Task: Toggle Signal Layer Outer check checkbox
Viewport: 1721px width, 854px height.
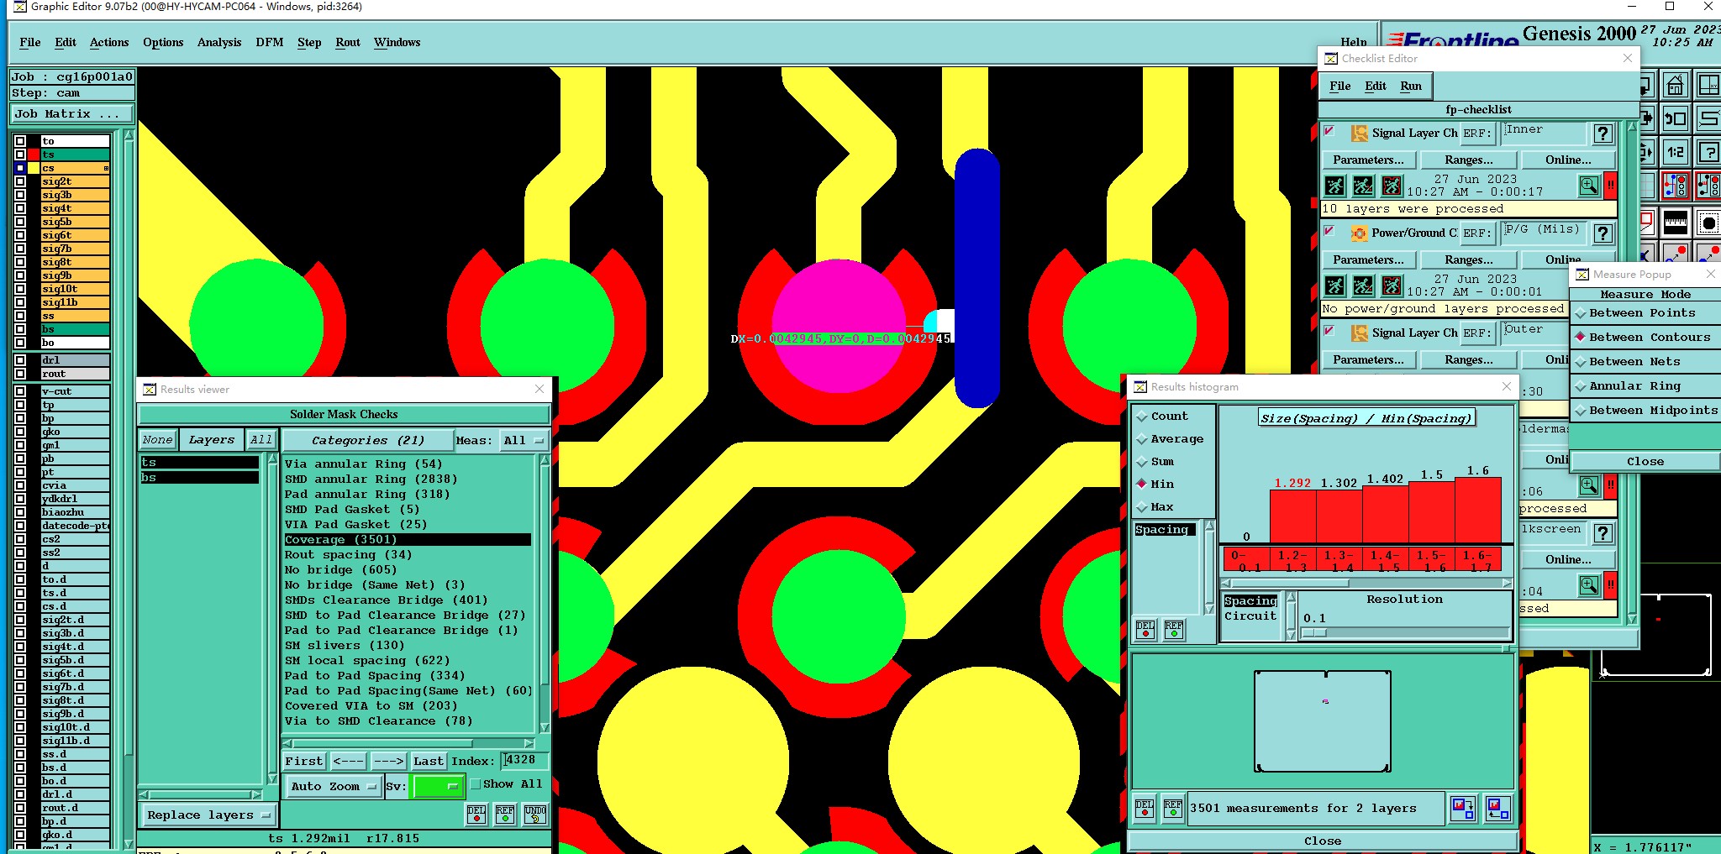Action: click(x=1329, y=331)
